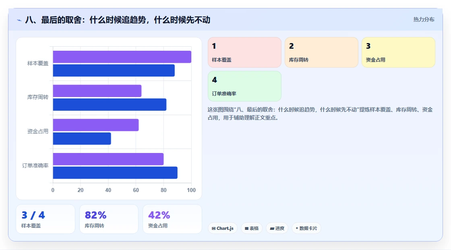Click the 42% 资金占用 stat card
451x250 pixels.
click(172, 219)
